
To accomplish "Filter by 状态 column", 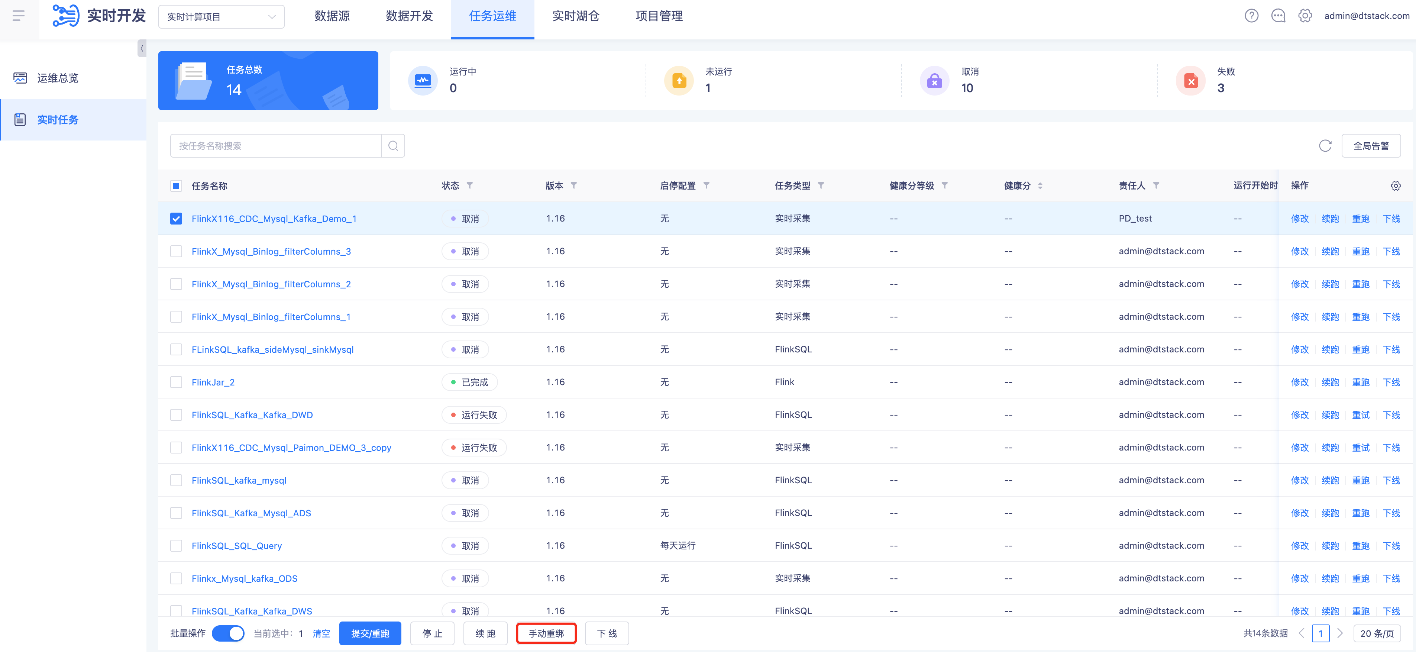I will [x=470, y=186].
